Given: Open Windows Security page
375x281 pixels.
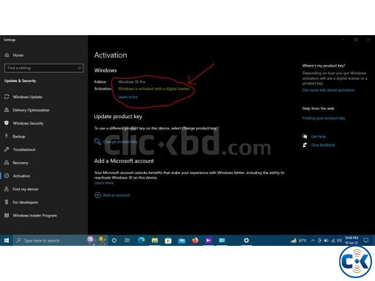Looking at the screenshot, I should click(28, 123).
